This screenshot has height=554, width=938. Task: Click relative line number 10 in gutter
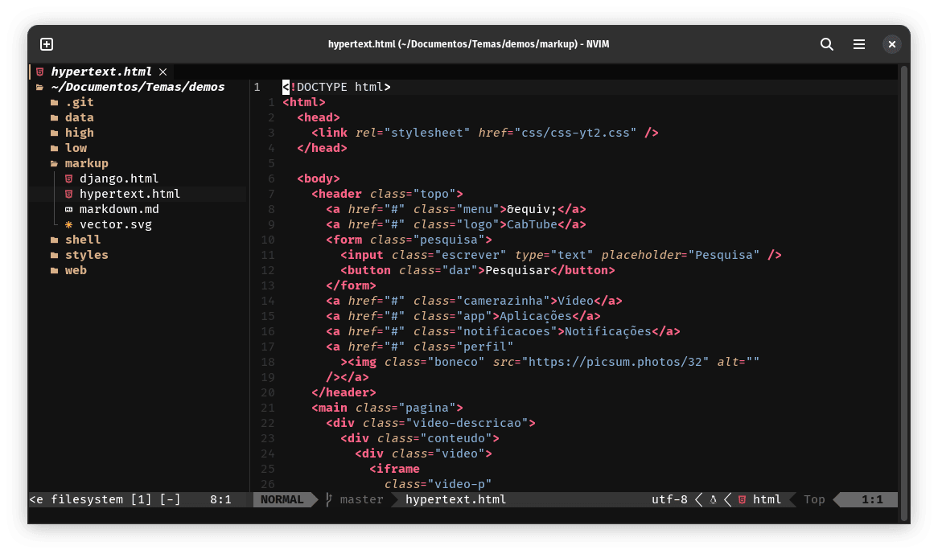click(267, 240)
